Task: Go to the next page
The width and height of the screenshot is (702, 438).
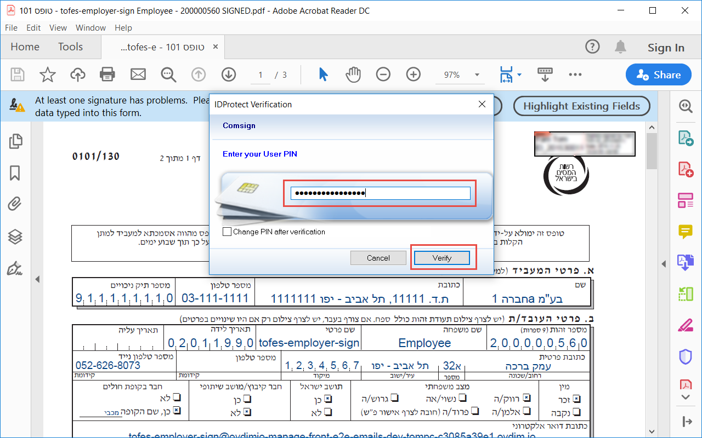Action: pyautogui.click(x=229, y=75)
